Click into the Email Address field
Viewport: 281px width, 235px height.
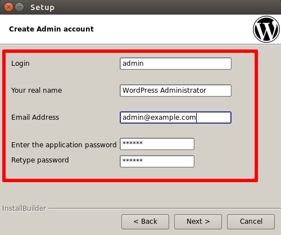coord(175,117)
